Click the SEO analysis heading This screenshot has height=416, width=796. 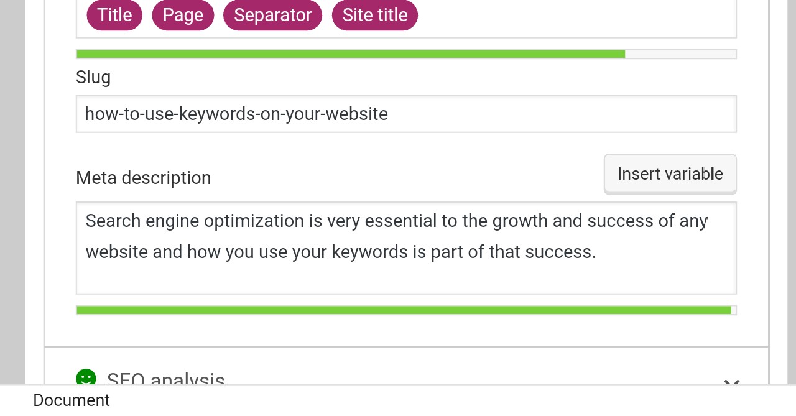(165, 381)
